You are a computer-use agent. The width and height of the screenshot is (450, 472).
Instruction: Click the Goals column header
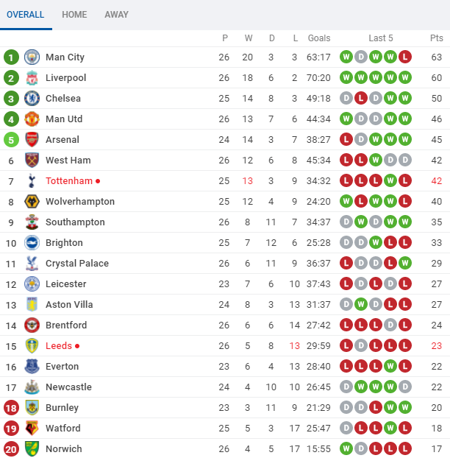(319, 38)
